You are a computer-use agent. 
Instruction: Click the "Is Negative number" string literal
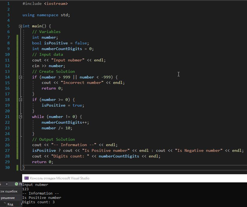tap(199, 150)
